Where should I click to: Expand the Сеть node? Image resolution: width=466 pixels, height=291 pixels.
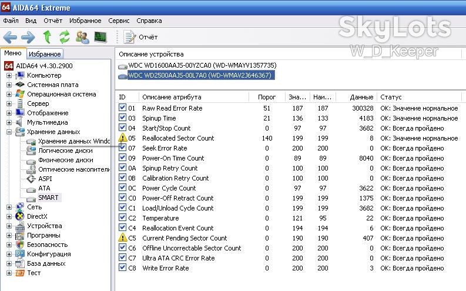(x=9, y=207)
